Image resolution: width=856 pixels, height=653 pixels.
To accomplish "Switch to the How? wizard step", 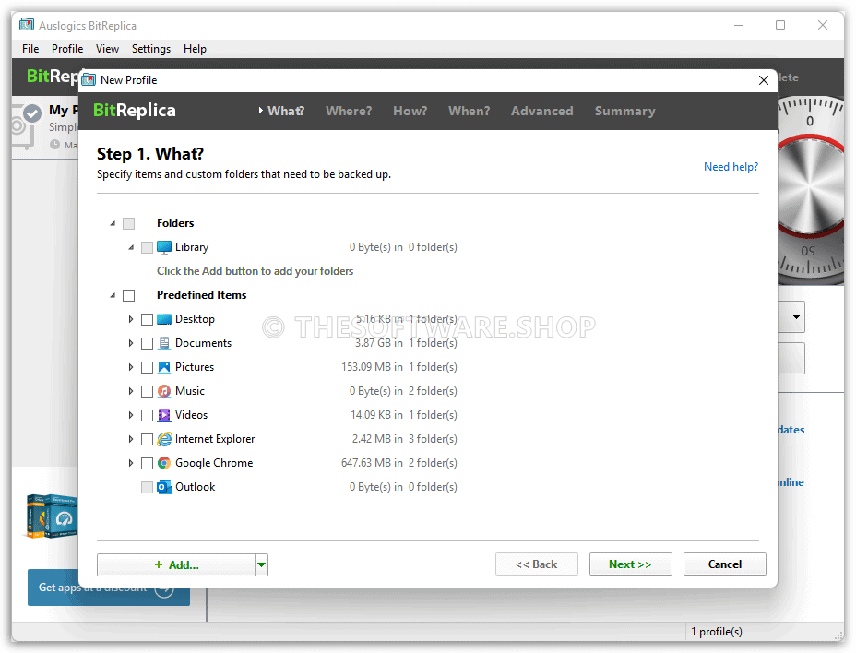I will click(x=410, y=112).
